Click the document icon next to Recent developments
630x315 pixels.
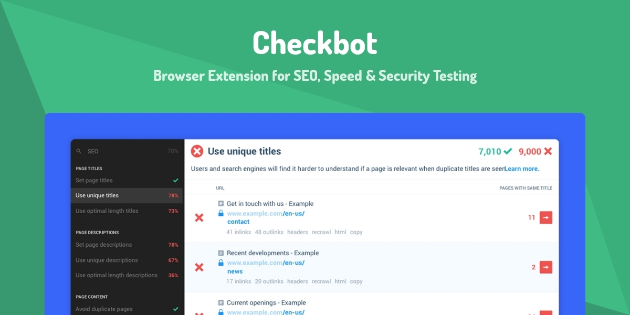(222, 253)
